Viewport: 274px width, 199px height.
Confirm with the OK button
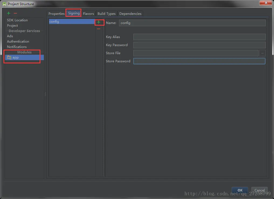point(240,190)
